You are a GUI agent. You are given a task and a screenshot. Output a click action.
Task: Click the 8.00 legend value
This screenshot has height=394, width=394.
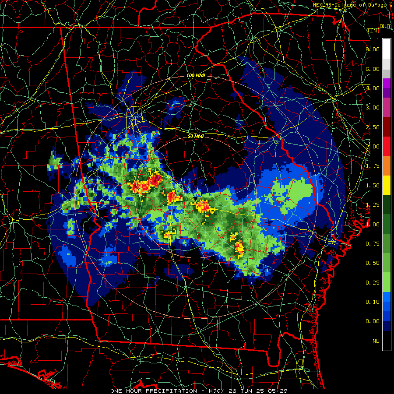373,49
